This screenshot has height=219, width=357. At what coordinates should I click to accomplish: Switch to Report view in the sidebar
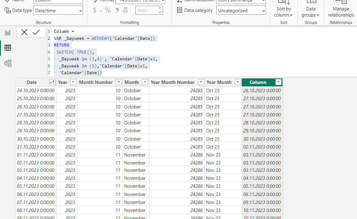coord(8,32)
